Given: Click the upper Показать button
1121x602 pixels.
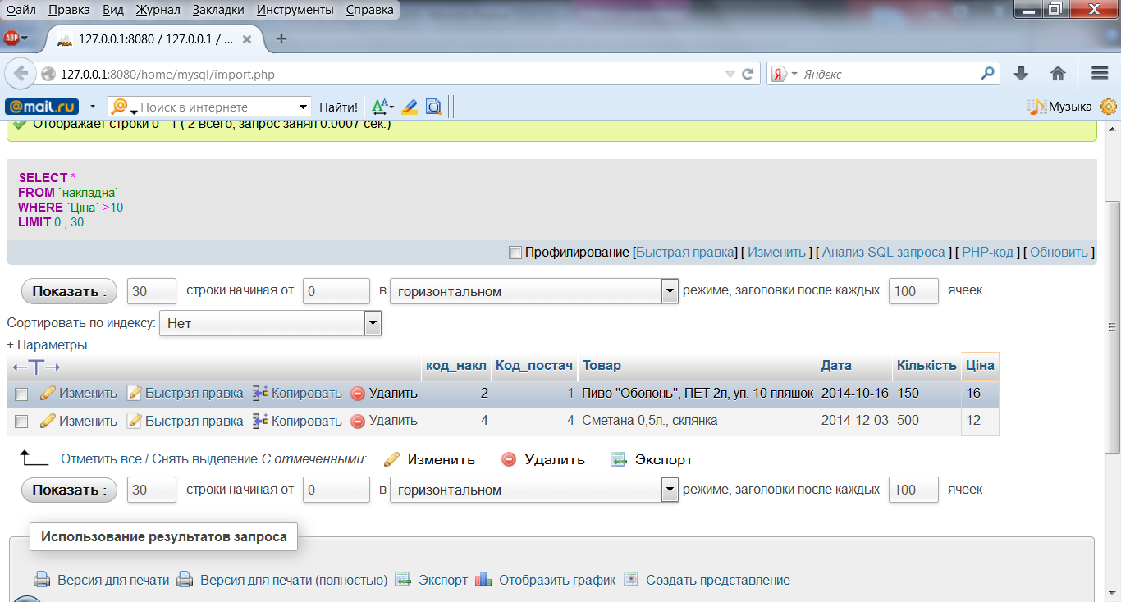Looking at the screenshot, I should pyautogui.click(x=69, y=291).
